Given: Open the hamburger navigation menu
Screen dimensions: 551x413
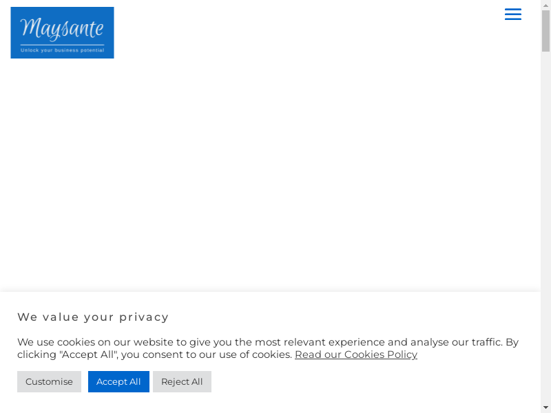Looking at the screenshot, I should click(512, 14).
